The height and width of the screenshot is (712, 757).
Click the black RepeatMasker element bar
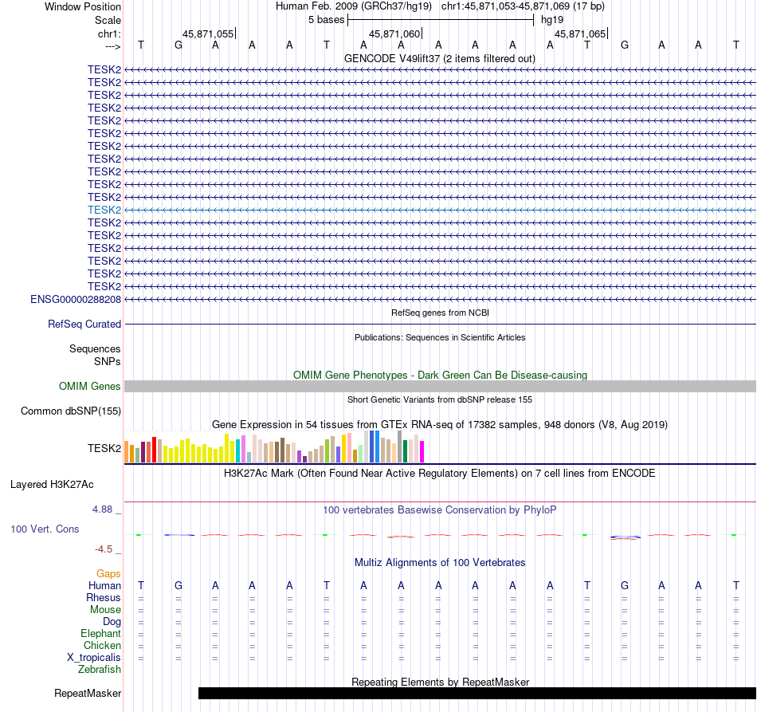(477, 693)
